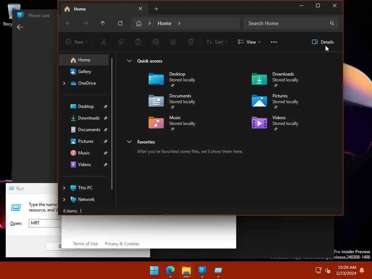Add a new File Explorer tab
Image resolution: width=372 pixels, height=279 pixels.
tap(156, 9)
